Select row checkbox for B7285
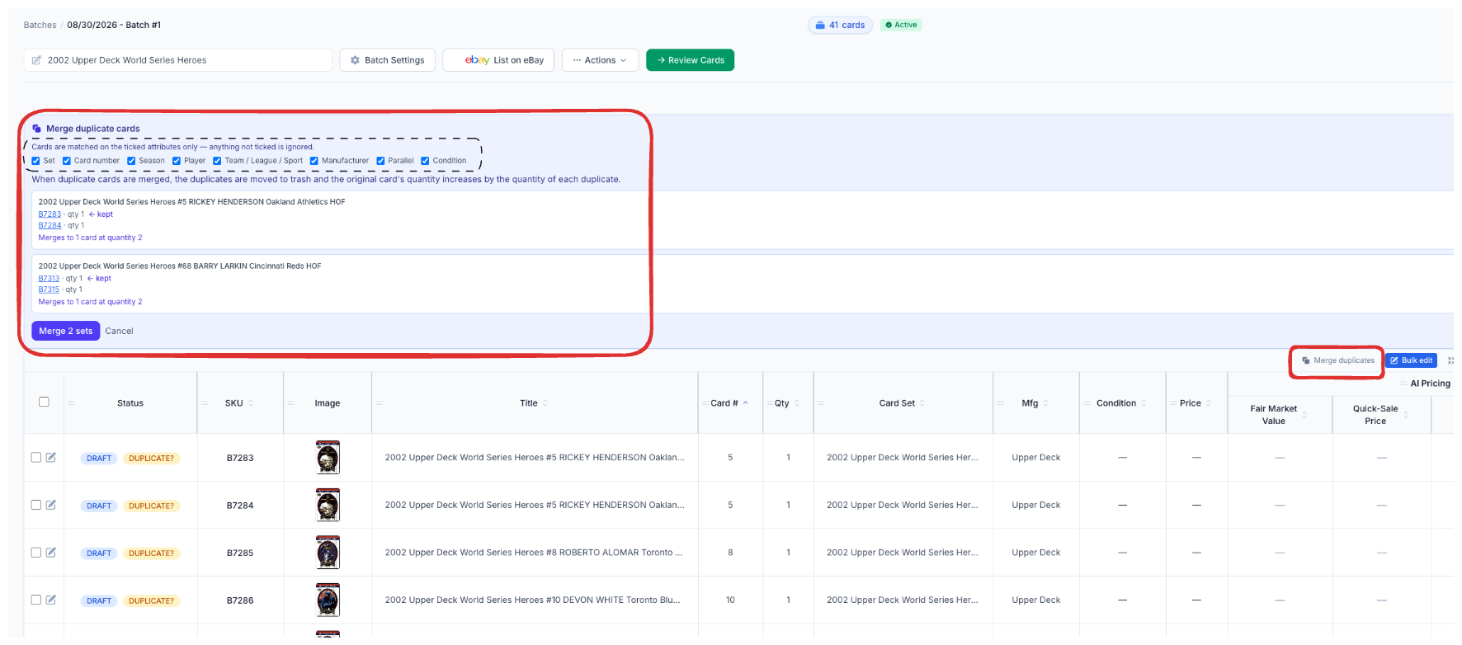The image size is (1462, 645). coord(35,553)
